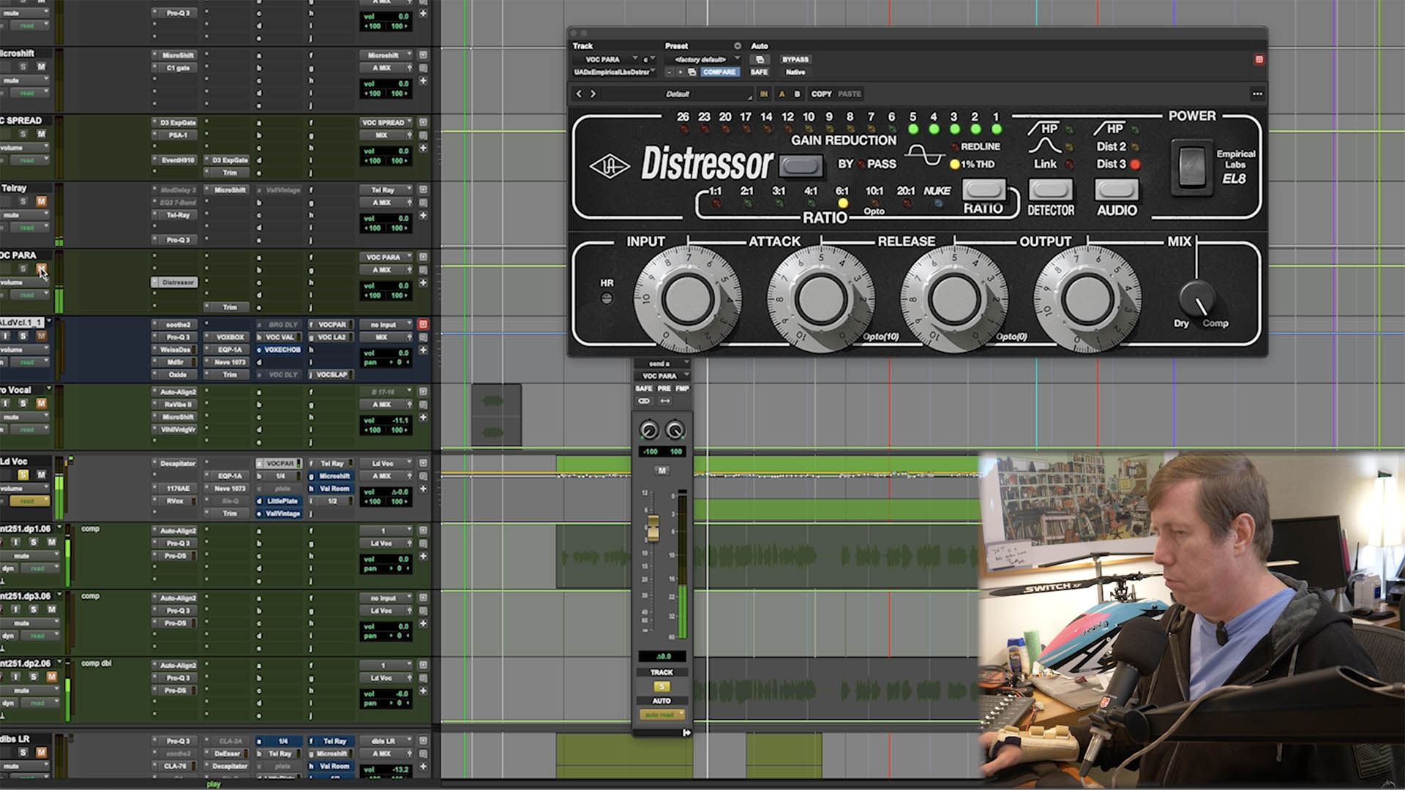Click the link icon in send fader window
Screen dimensions: 1405x790
click(644, 401)
